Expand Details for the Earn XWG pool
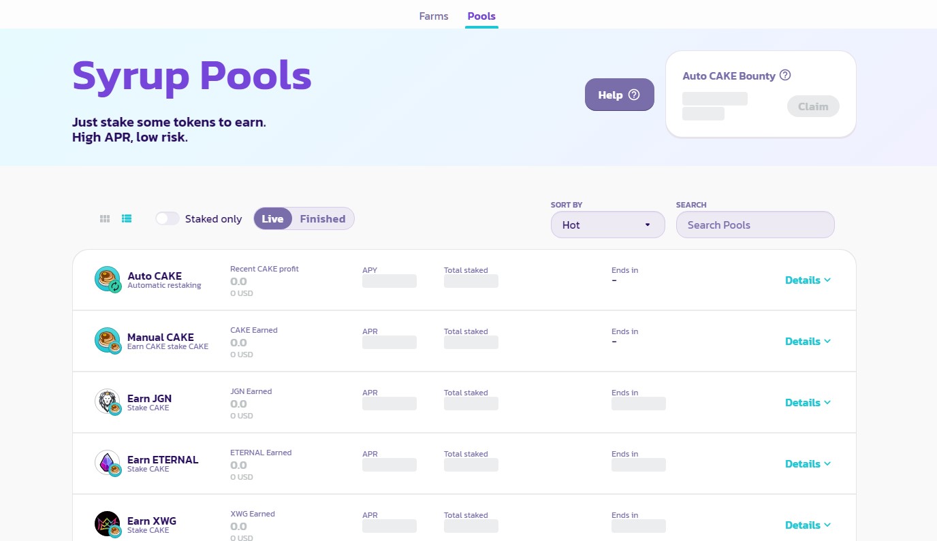The image size is (937, 541). pos(808,525)
